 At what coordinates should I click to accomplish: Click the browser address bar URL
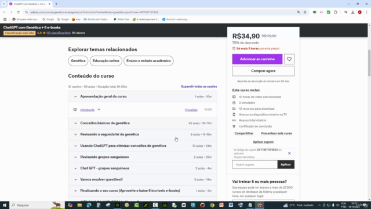[94, 12]
